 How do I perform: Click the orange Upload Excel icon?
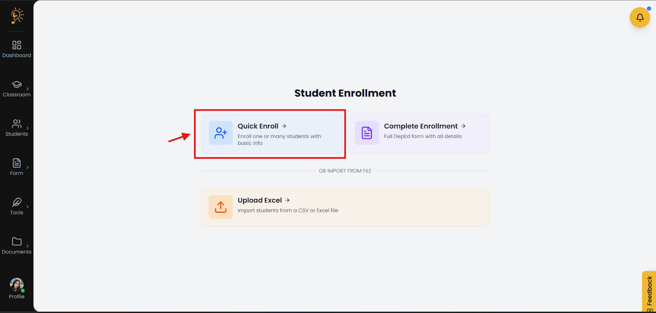[221, 207]
